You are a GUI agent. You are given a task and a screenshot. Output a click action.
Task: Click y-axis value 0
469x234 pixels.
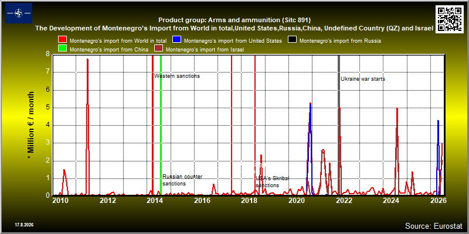tap(47, 195)
